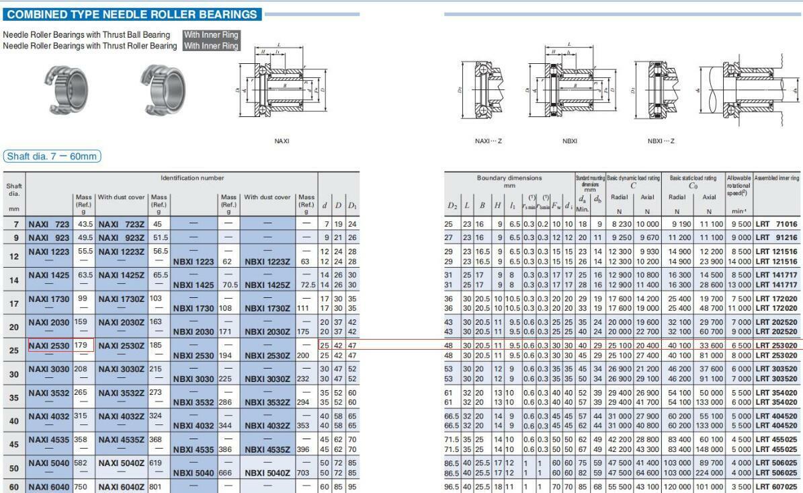Click the Thrust Roller Bearing With Inner Ring badge
The image size is (803, 493).
pos(211,46)
